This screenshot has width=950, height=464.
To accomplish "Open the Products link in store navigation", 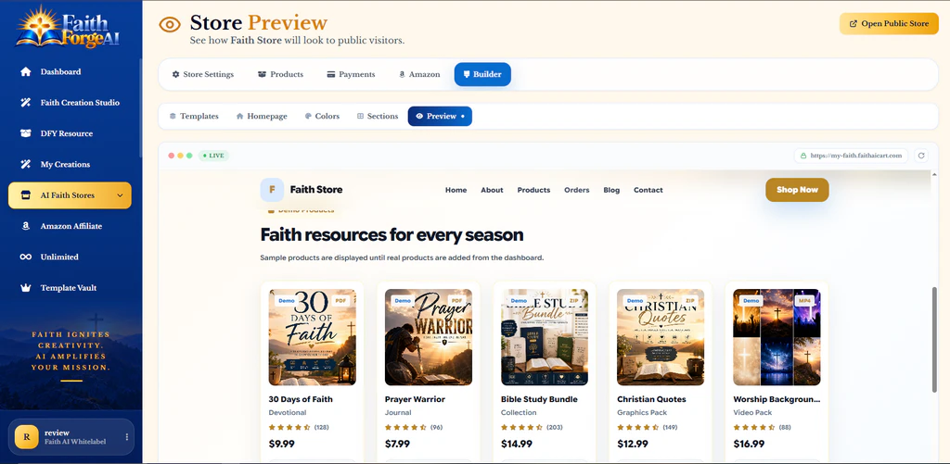I will (533, 190).
